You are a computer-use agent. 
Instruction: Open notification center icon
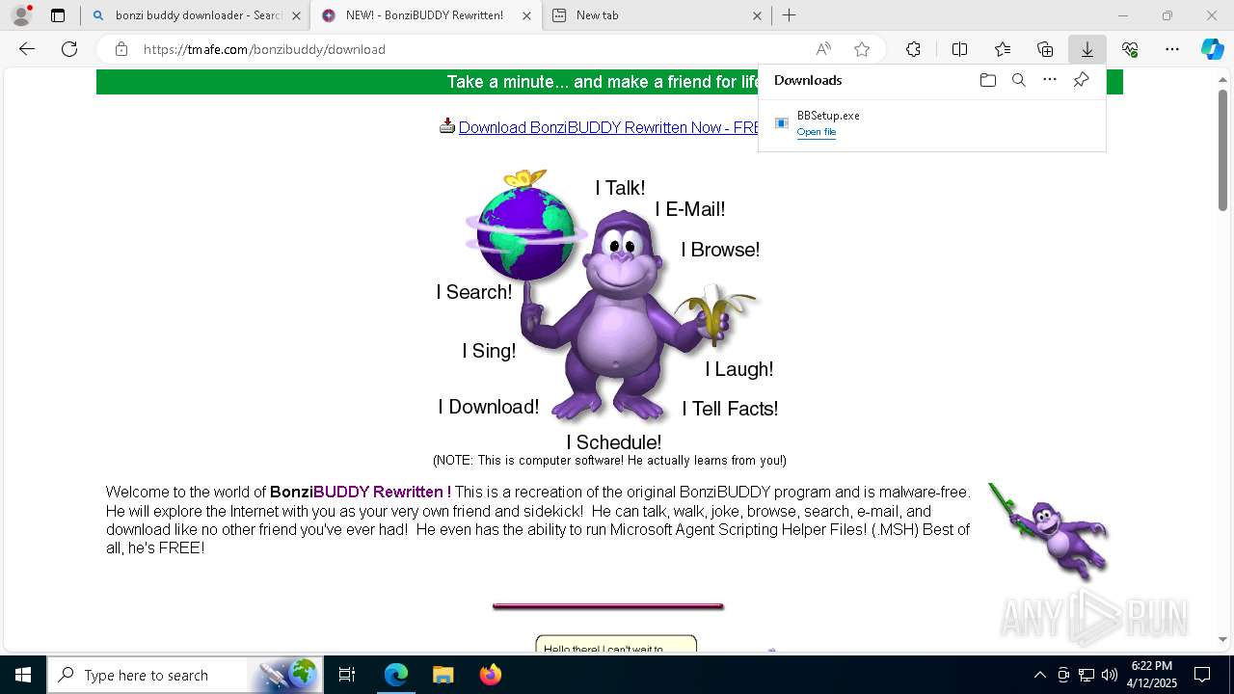1202,675
